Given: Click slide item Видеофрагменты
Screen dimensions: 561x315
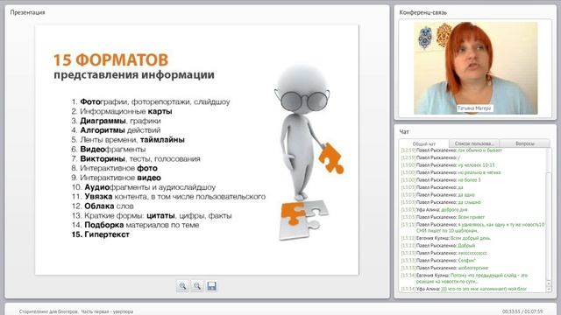Looking at the screenshot, I should coord(109,150).
